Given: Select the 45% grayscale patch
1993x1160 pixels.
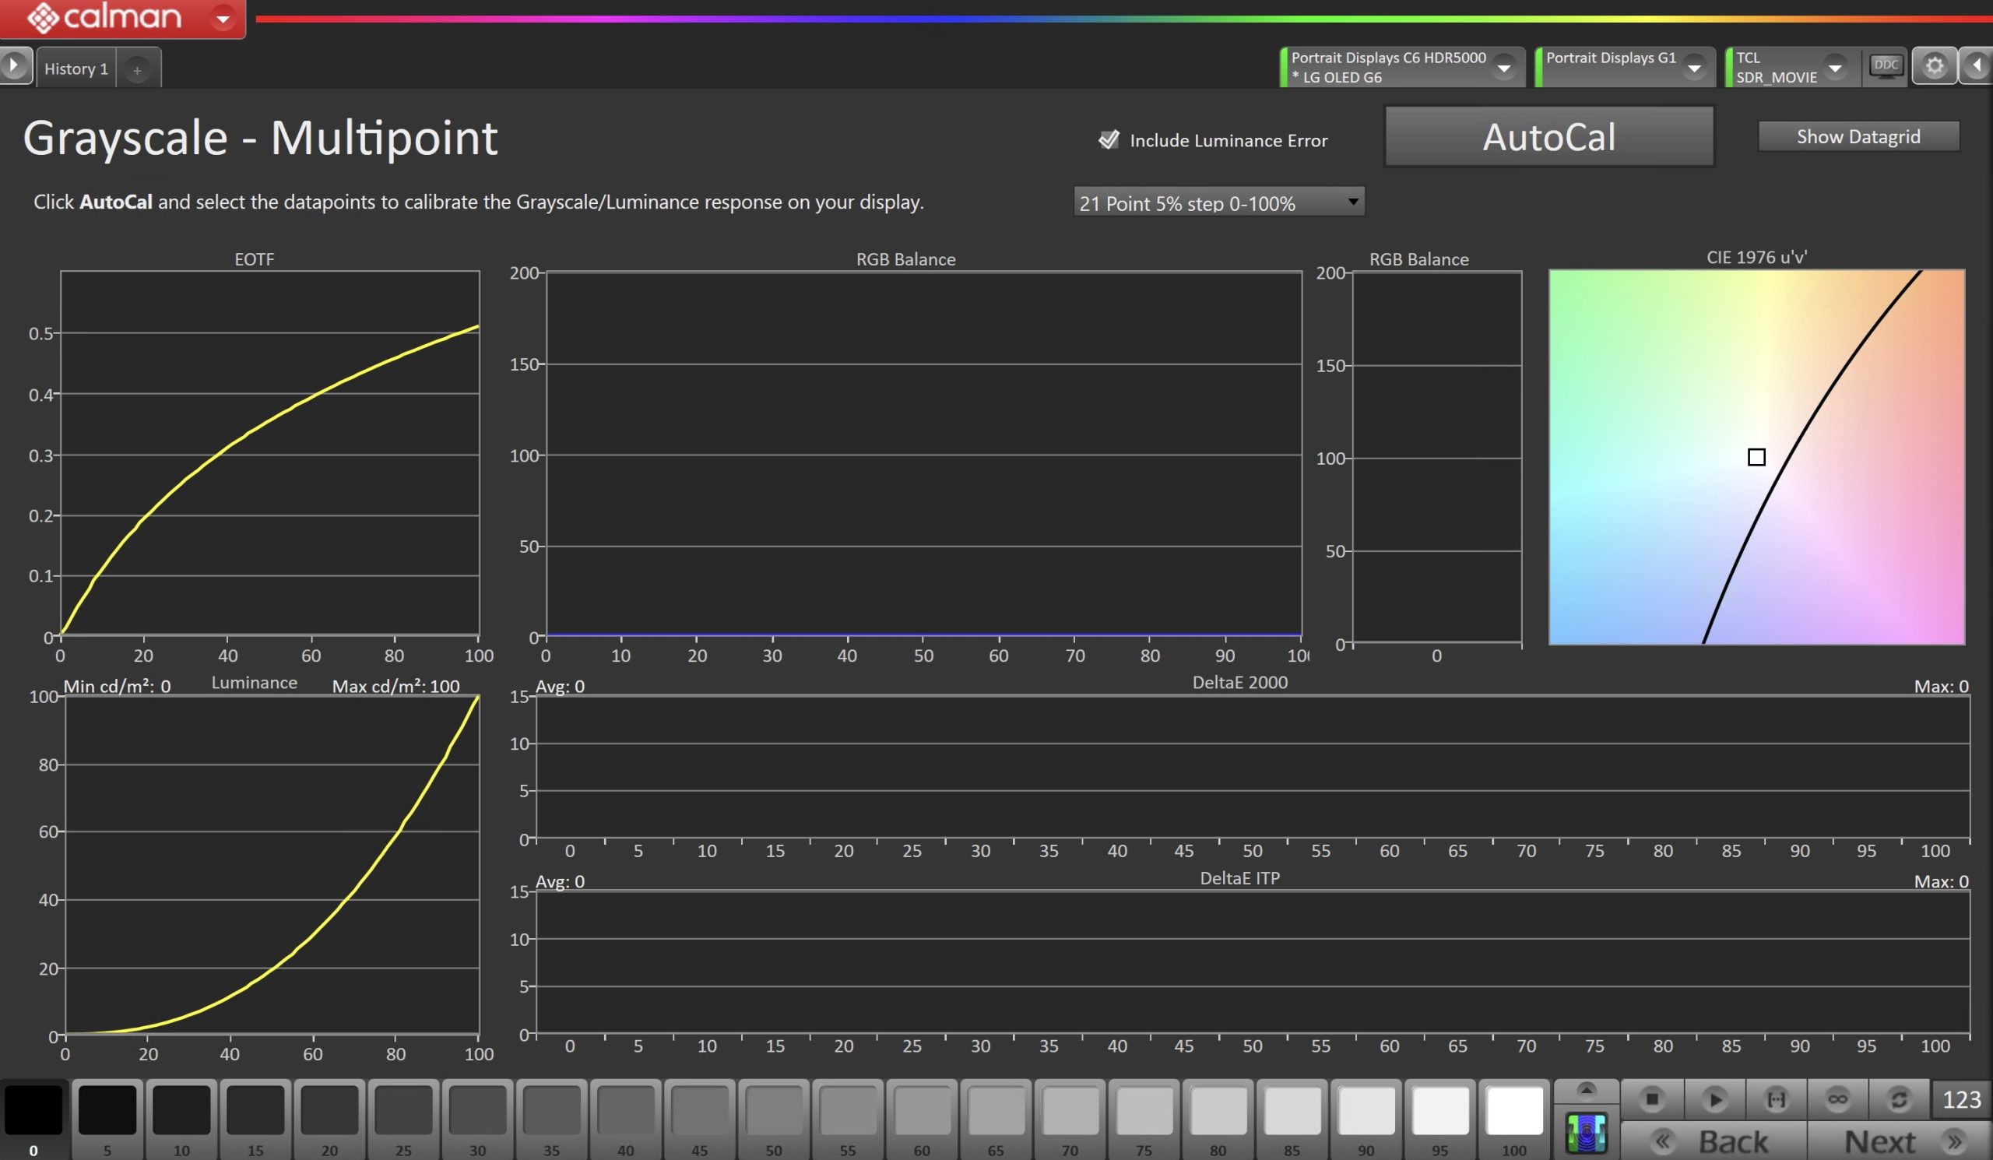Looking at the screenshot, I should (700, 1119).
